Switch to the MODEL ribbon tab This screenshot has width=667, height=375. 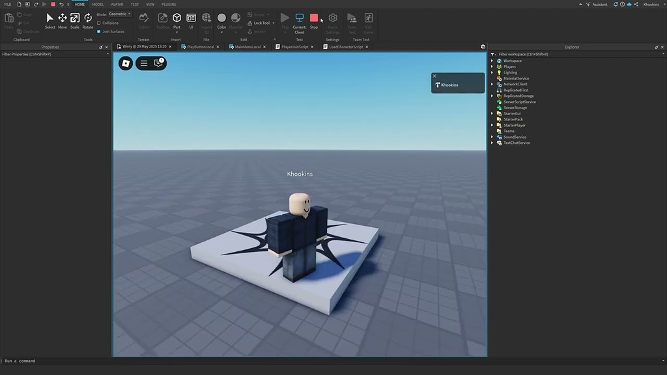point(98,5)
